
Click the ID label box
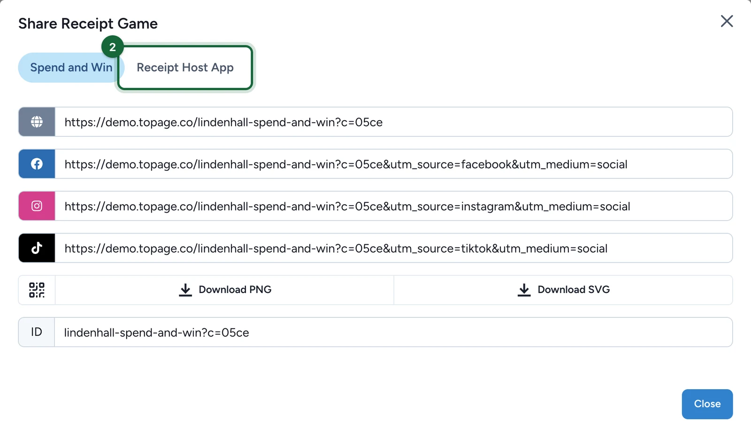(x=37, y=332)
